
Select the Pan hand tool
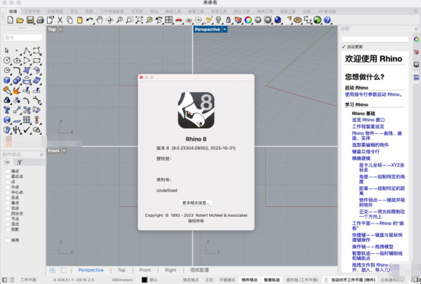tap(100, 20)
